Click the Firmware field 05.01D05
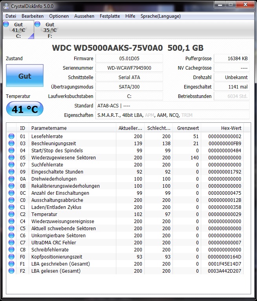Screen dimensions: 257x301 coord(129,58)
